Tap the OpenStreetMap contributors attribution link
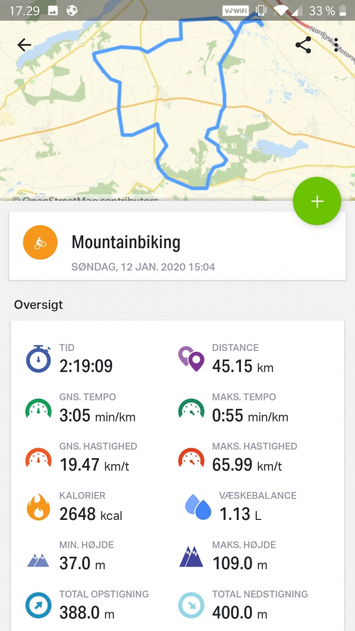The width and height of the screenshot is (355, 631). point(86,199)
